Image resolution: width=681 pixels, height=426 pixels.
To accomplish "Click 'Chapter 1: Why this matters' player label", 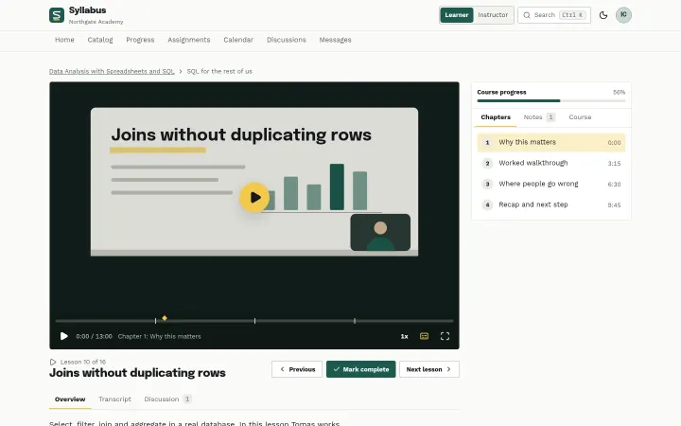I will 160,336.
